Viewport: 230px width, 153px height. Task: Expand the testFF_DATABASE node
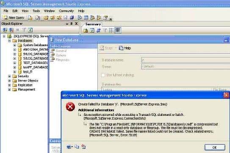point(14,68)
